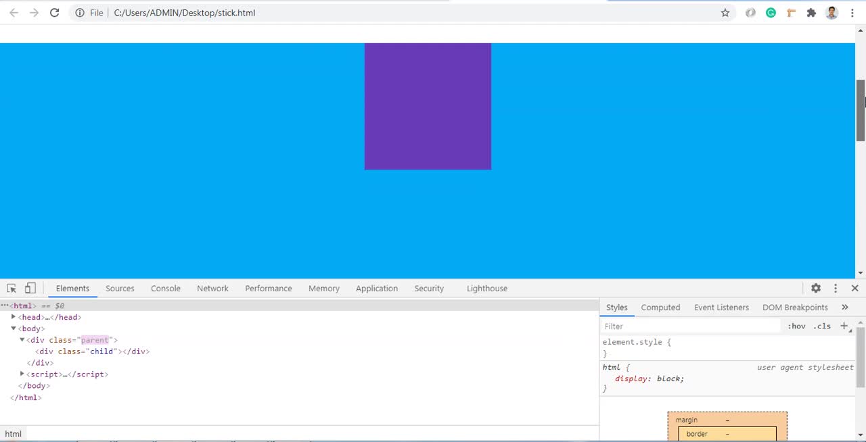Open the Lighthouse tab
The width and height of the screenshot is (866, 442).
point(487,289)
